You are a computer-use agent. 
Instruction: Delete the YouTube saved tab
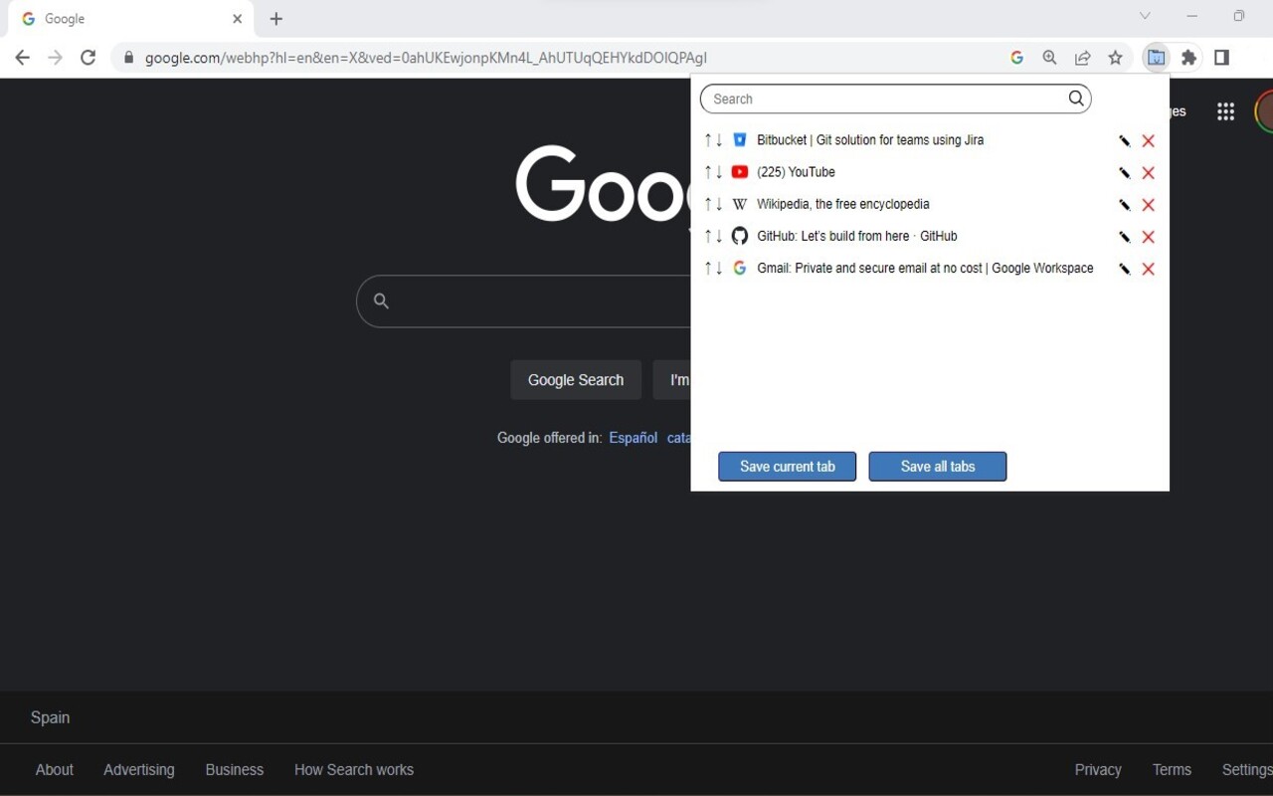pyautogui.click(x=1149, y=173)
